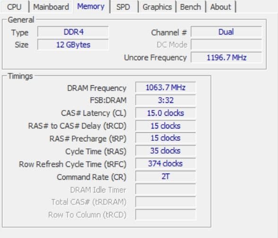Image resolution: width=278 pixels, height=238 pixels.
Task: Select the CAS# Latency 15.0 clocks field
Action: pyautogui.click(x=165, y=113)
